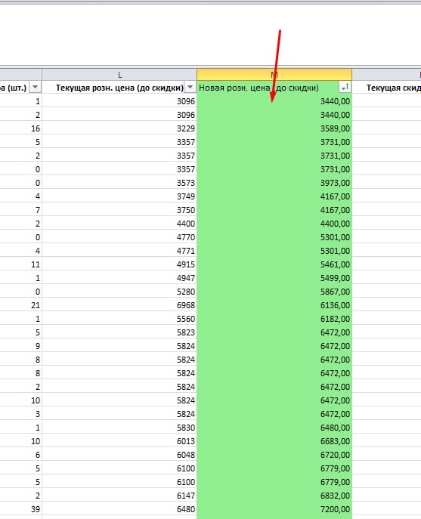This screenshot has height=519, width=421.
Task: Select the quantity cell 39
Action: pos(20,509)
